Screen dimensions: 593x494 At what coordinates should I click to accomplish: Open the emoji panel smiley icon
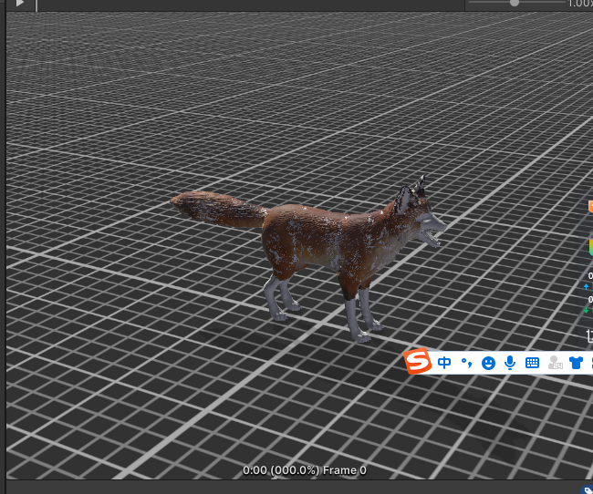tap(488, 364)
